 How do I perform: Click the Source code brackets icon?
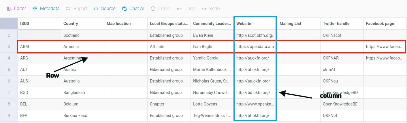pyautogui.click(x=96, y=9)
